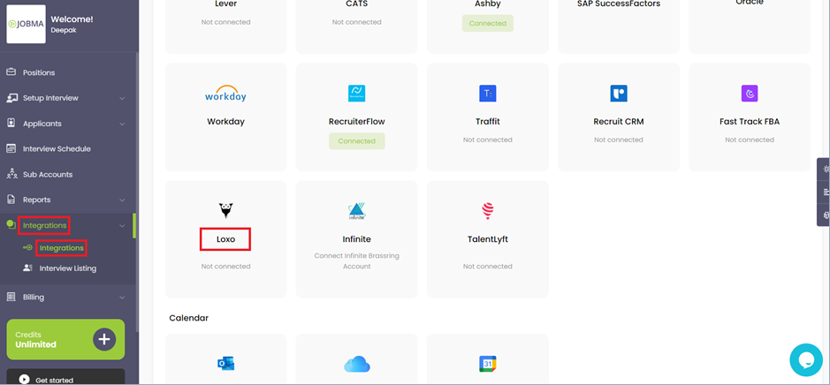
Task: Click the Workday logo
Action: [225, 94]
